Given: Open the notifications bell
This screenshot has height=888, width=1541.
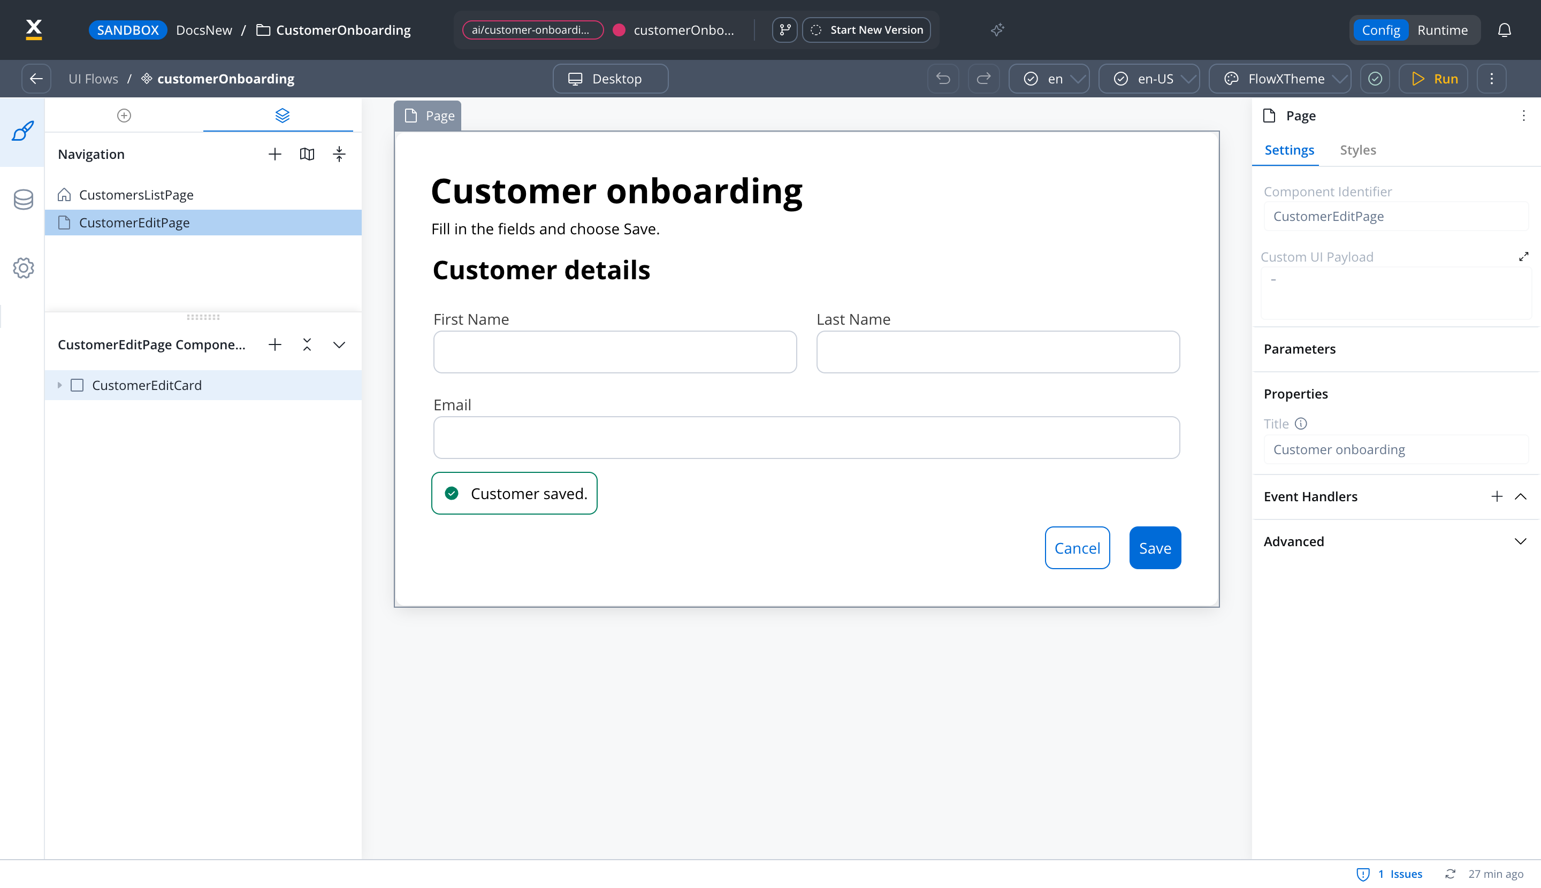Looking at the screenshot, I should pos(1505,30).
